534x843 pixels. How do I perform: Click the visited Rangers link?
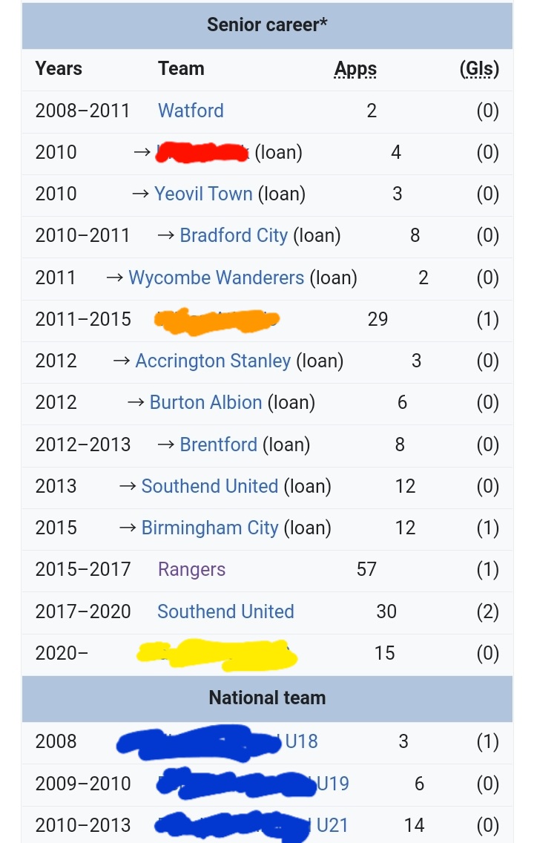pyautogui.click(x=191, y=569)
